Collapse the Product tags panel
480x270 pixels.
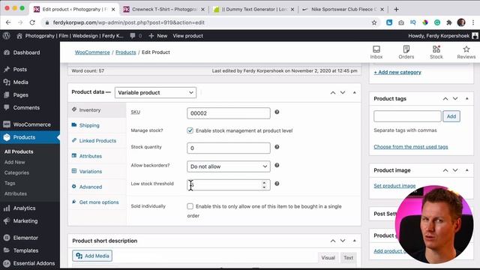(466, 98)
